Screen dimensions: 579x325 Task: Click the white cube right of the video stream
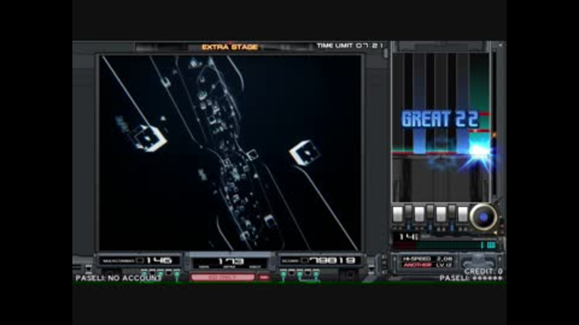point(305,152)
